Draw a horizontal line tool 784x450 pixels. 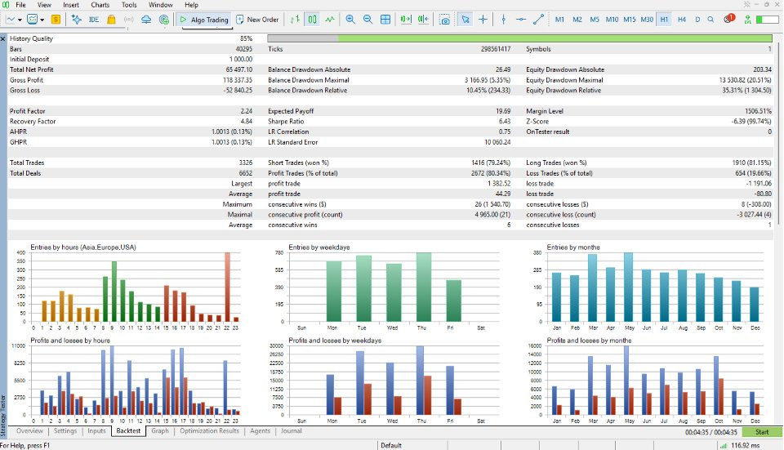(521, 20)
